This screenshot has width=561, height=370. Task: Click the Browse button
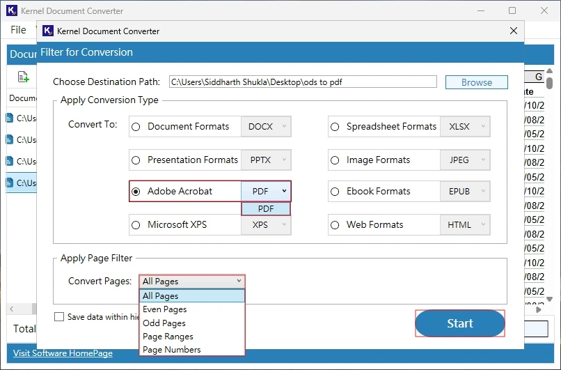point(476,82)
